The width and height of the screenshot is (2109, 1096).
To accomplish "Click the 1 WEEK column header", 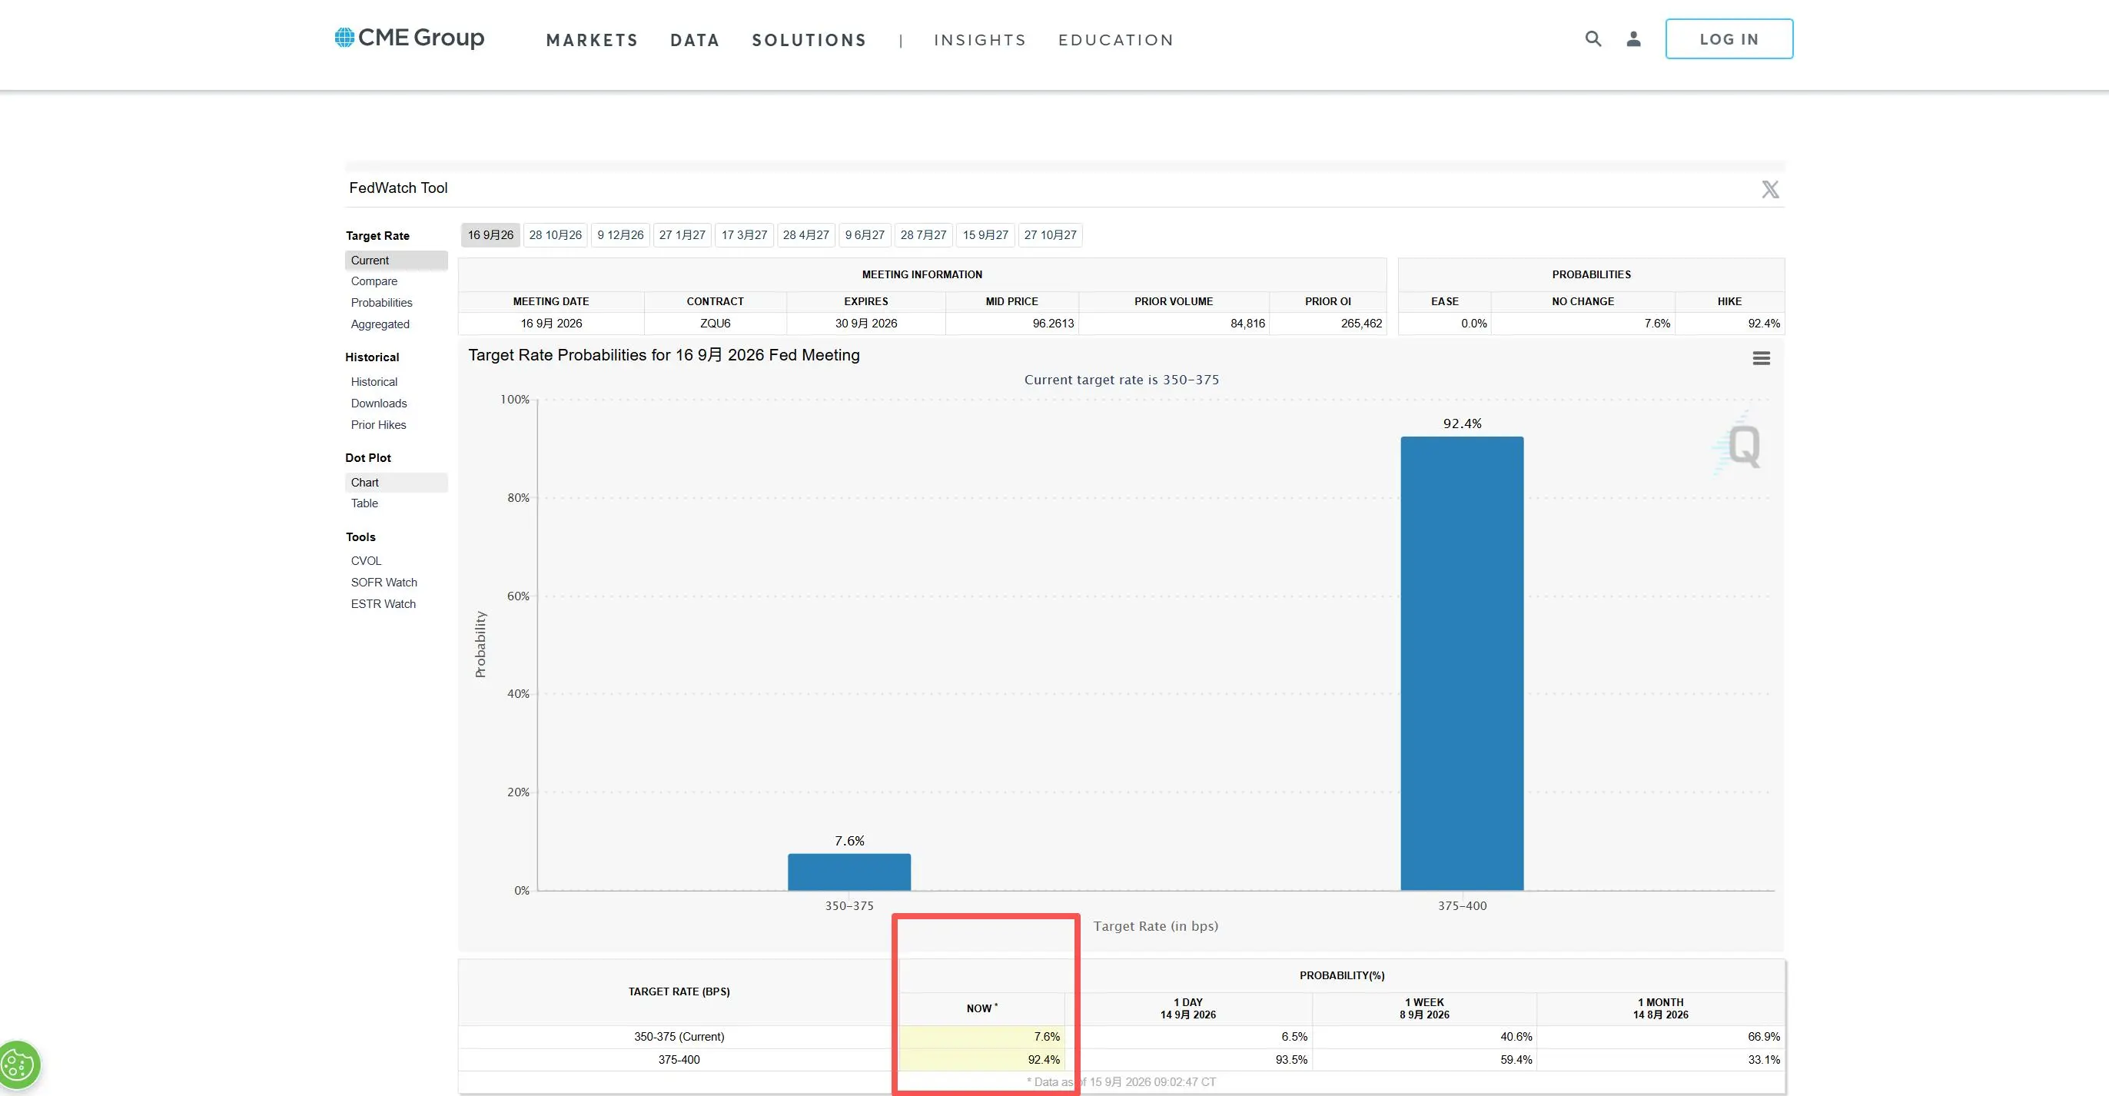I will 1424,1008.
